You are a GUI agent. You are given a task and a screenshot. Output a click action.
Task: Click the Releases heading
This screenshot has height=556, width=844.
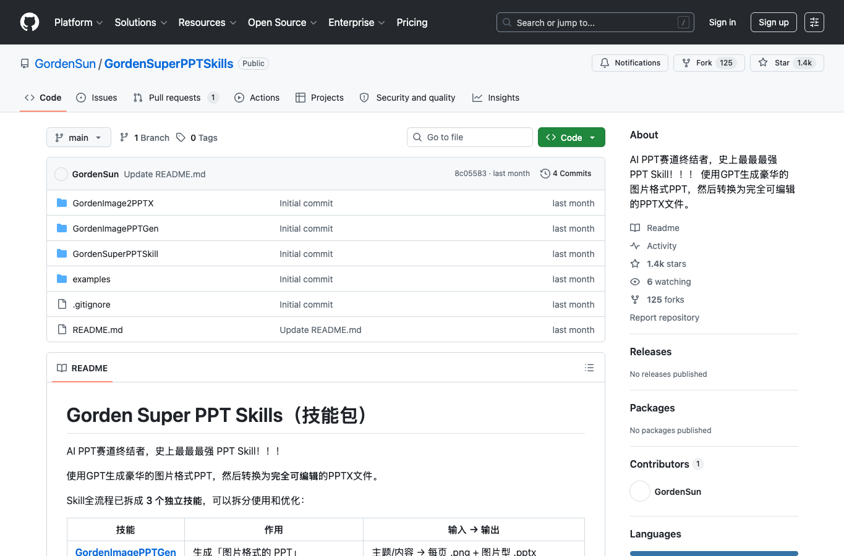(650, 352)
